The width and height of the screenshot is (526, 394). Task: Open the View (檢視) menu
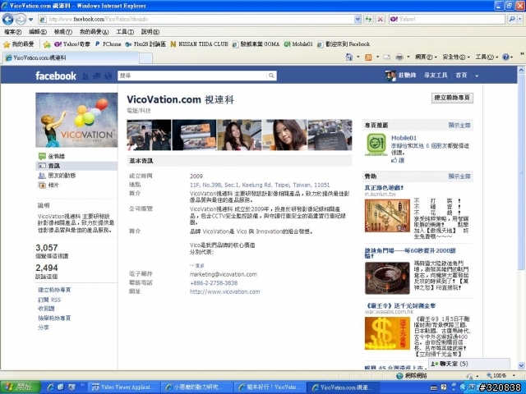click(x=63, y=32)
